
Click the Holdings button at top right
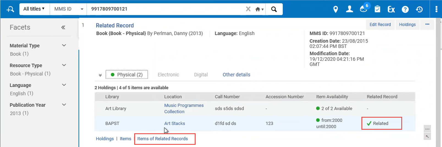[407, 25]
